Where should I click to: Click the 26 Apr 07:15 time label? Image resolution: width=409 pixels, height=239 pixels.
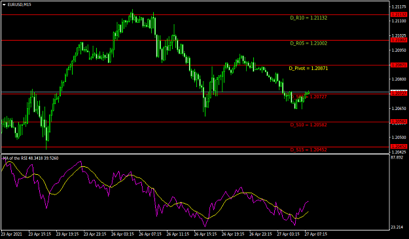tap(151, 234)
